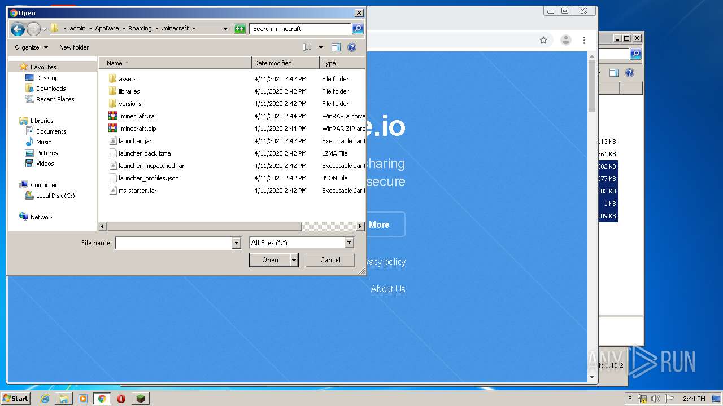Expand the Open button split arrow
Viewport: 723px width, 406px height.
[294, 260]
